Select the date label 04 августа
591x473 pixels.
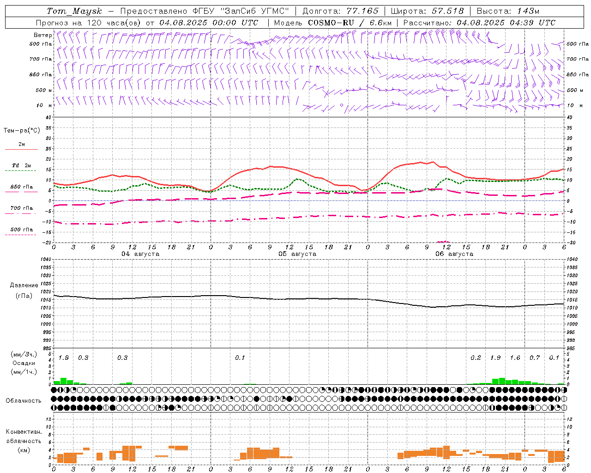tap(140, 254)
